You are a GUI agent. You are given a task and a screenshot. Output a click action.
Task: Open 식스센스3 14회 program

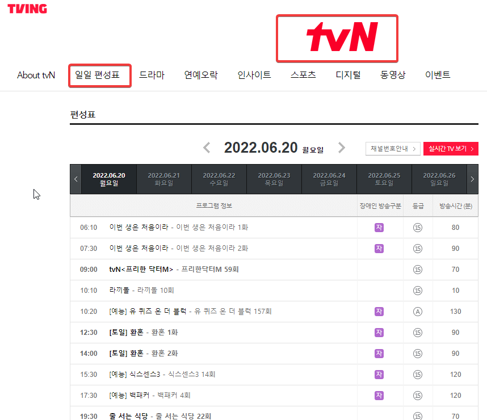pyautogui.click(x=162, y=375)
